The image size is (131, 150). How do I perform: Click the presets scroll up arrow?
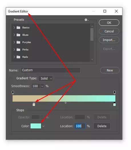point(92,26)
